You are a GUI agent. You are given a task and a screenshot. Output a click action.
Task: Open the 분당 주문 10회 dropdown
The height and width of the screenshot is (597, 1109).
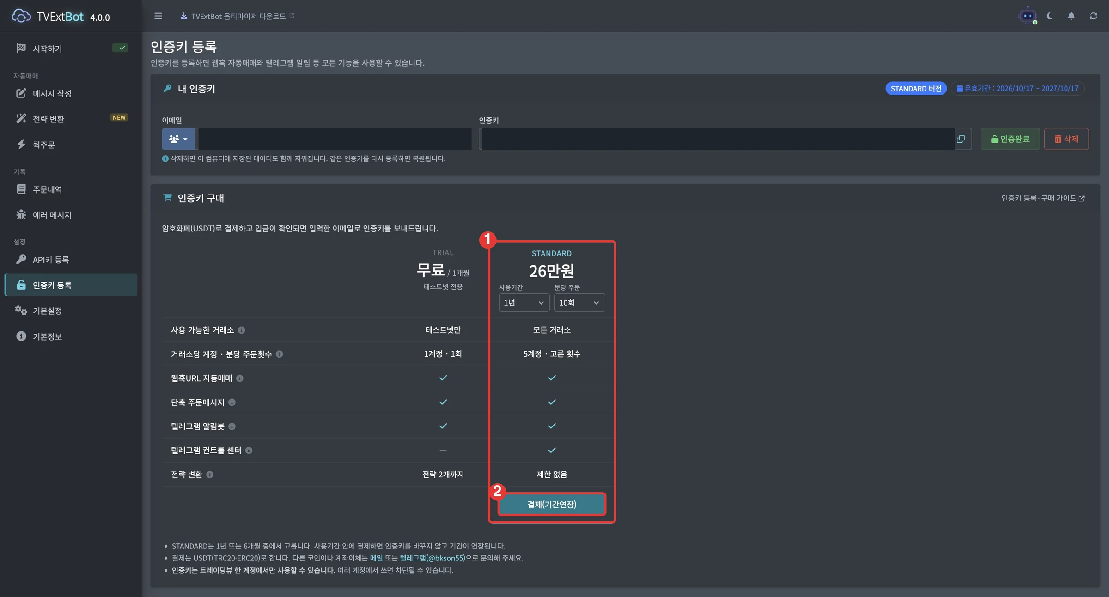(x=579, y=303)
